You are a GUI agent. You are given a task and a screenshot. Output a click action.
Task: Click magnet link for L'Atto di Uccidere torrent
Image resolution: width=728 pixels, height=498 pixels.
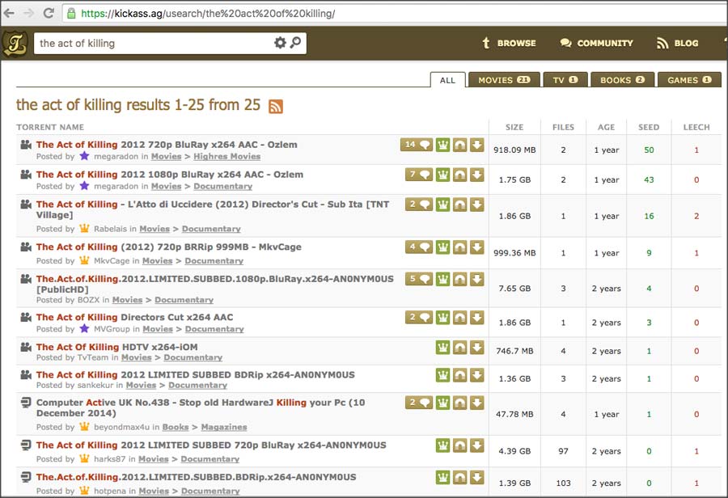tap(459, 205)
